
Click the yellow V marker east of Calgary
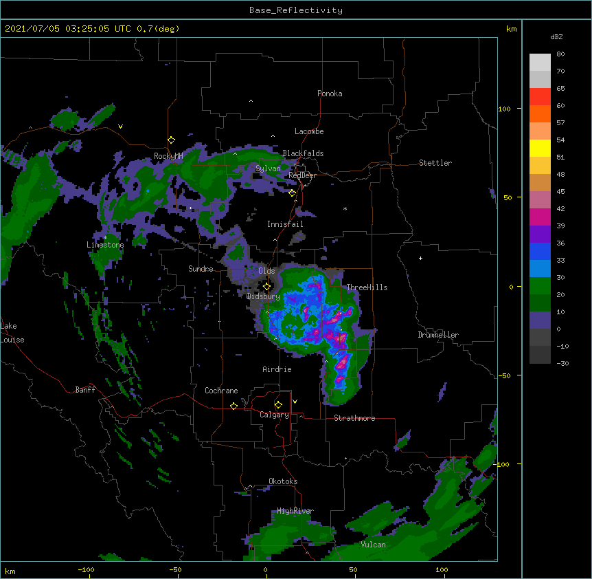pos(295,402)
